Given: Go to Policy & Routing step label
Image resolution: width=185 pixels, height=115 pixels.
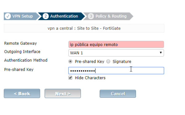Looking at the screenshot, I should tap(111, 16).
